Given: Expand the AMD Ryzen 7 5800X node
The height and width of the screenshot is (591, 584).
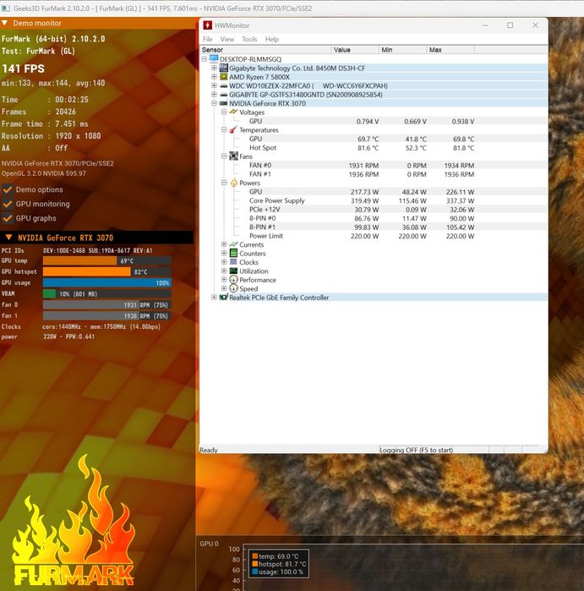Looking at the screenshot, I should (214, 76).
